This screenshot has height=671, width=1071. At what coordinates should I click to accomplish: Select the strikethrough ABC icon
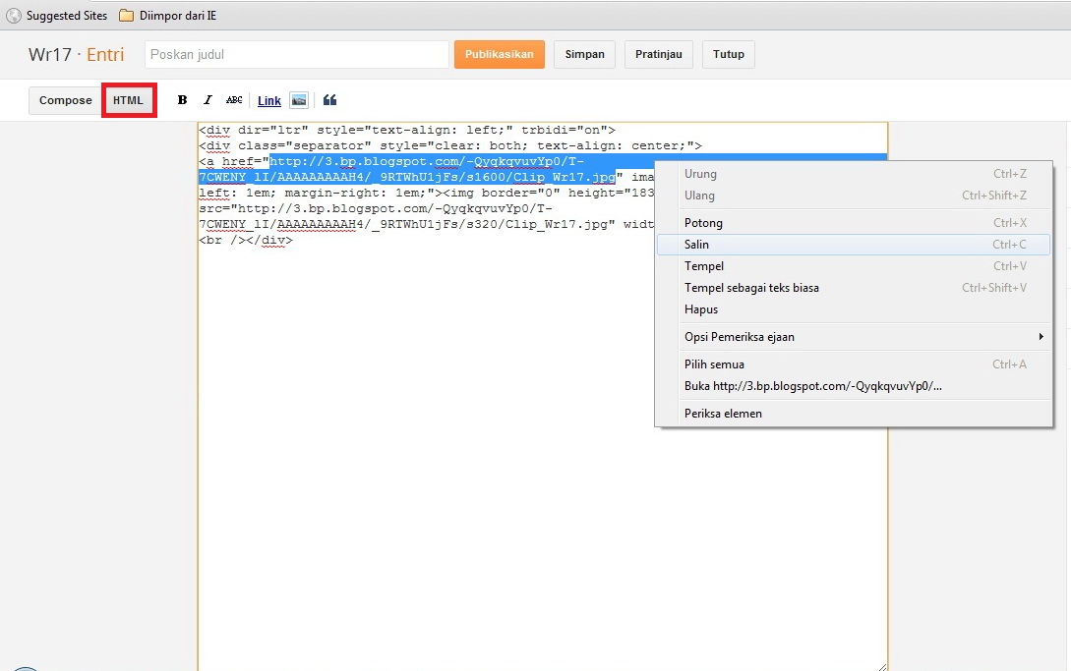(234, 100)
